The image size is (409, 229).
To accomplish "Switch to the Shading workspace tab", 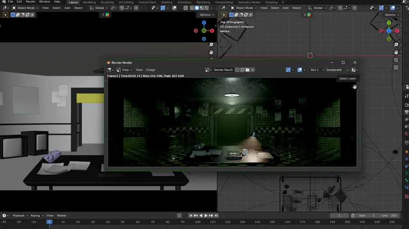I will point(167,2).
